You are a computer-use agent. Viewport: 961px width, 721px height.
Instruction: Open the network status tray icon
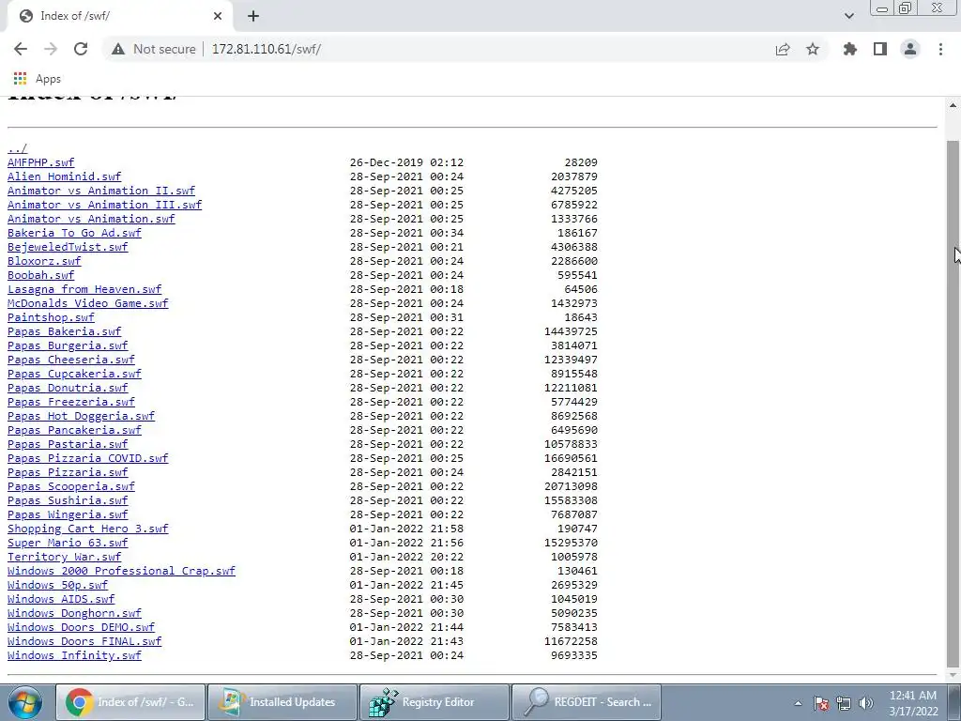[x=844, y=703]
